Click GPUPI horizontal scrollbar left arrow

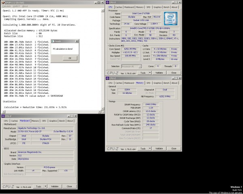[x=4, y=112]
